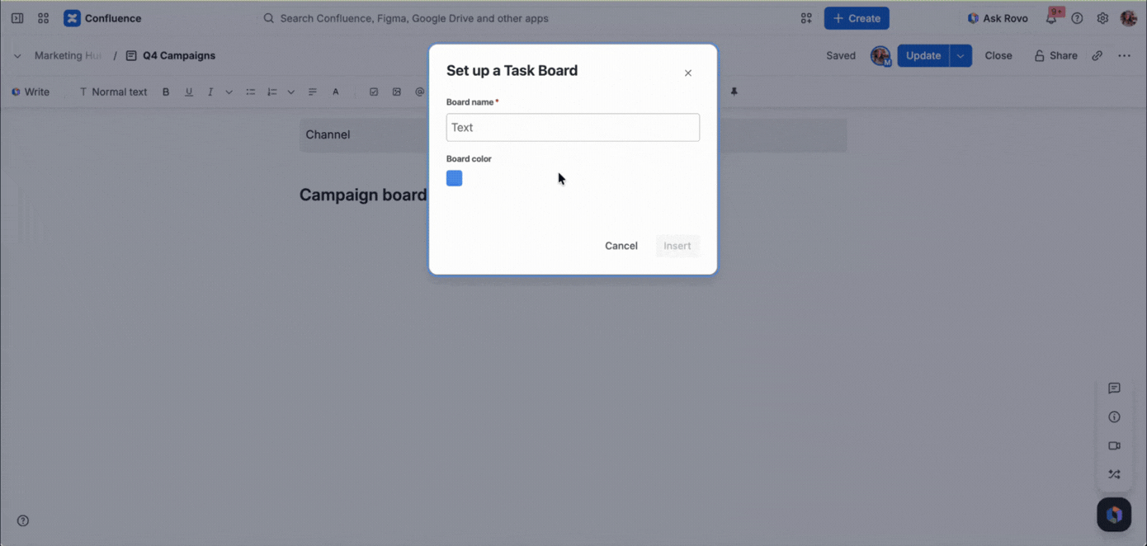Open Ask Rovo assistant

pyautogui.click(x=998, y=18)
